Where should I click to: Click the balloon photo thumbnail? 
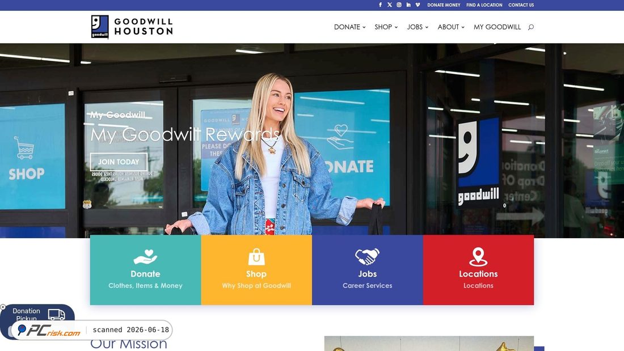429,344
